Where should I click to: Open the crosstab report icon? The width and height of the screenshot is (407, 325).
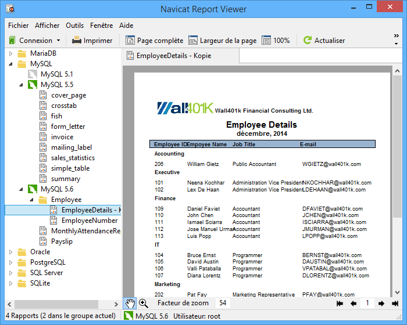click(43, 106)
